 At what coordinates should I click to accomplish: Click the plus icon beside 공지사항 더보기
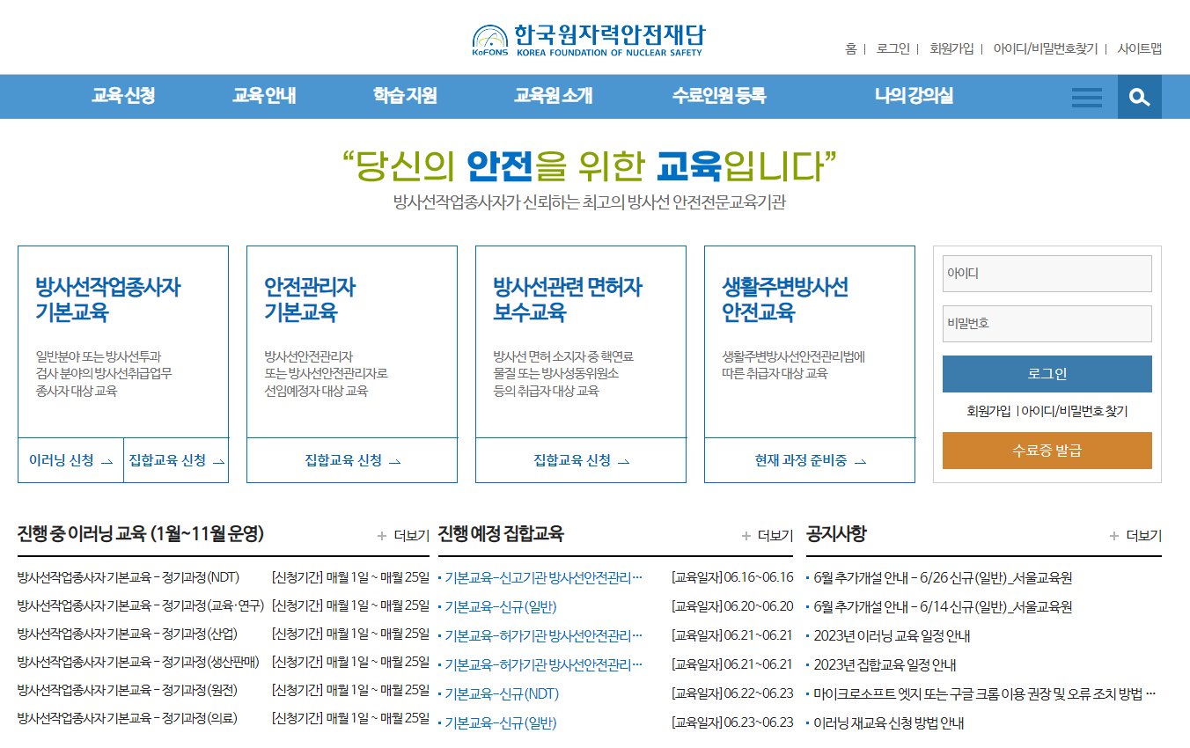tap(1116, 535)
